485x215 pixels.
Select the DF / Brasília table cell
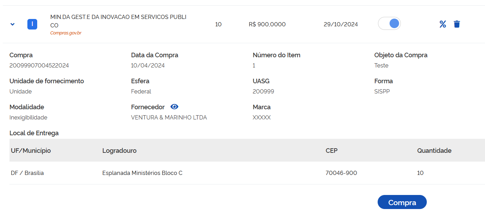coord(27,173)
